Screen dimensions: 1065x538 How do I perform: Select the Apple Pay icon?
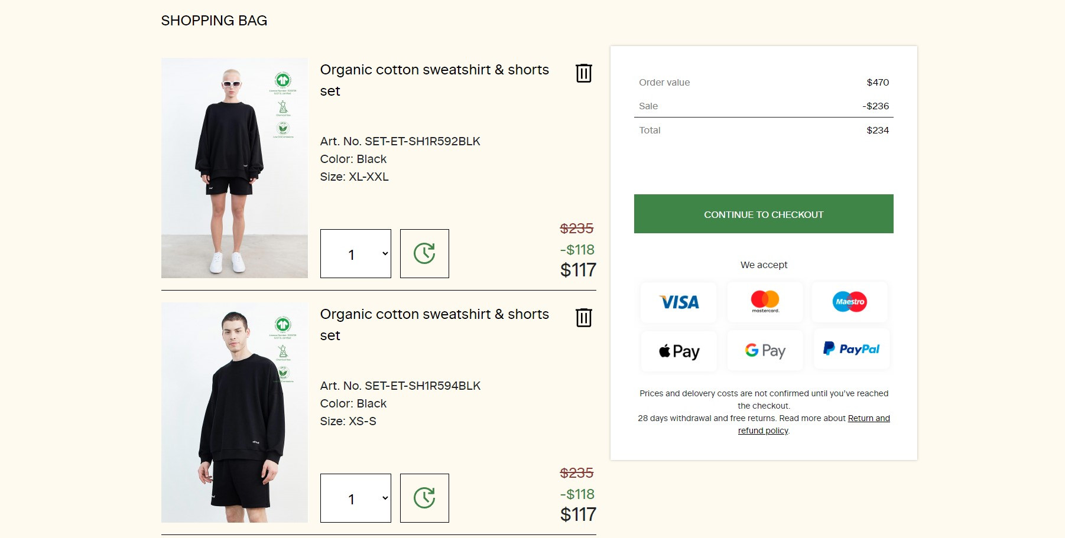click(x=679, y=351)
